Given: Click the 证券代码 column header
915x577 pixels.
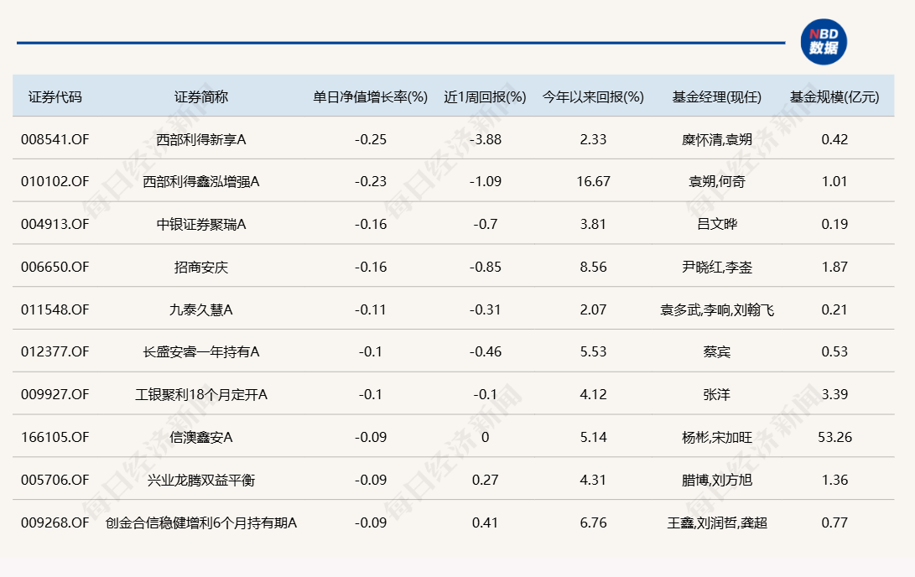Looking at the screenshot, I should (x=55, y=96).
